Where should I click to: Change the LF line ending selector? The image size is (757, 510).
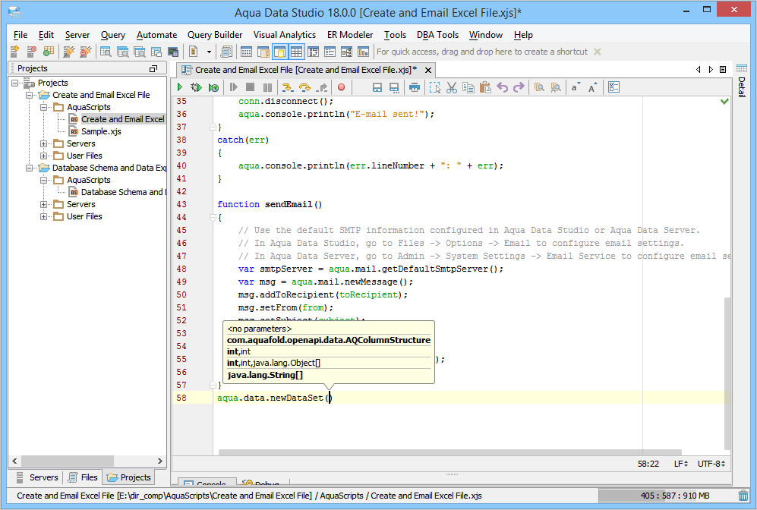[x=681, y=464]
